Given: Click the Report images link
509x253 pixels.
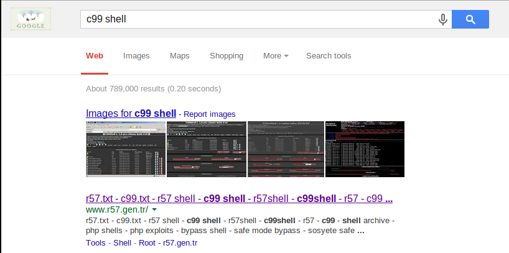Looking at the screenshot, I should pos(209,114).
